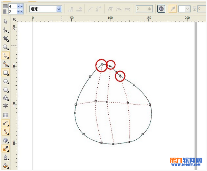Select the Dimension line tool
The width and height of the screenshot is (207, 171).
pos(6,123)
